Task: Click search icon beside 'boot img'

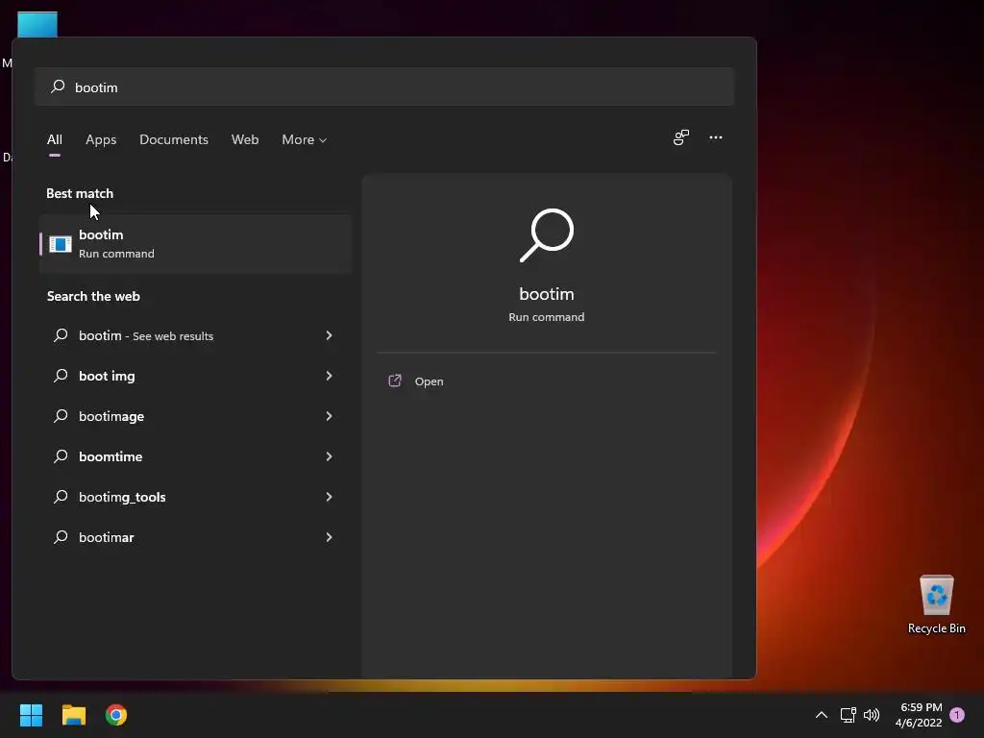Action: coord(61,376)
